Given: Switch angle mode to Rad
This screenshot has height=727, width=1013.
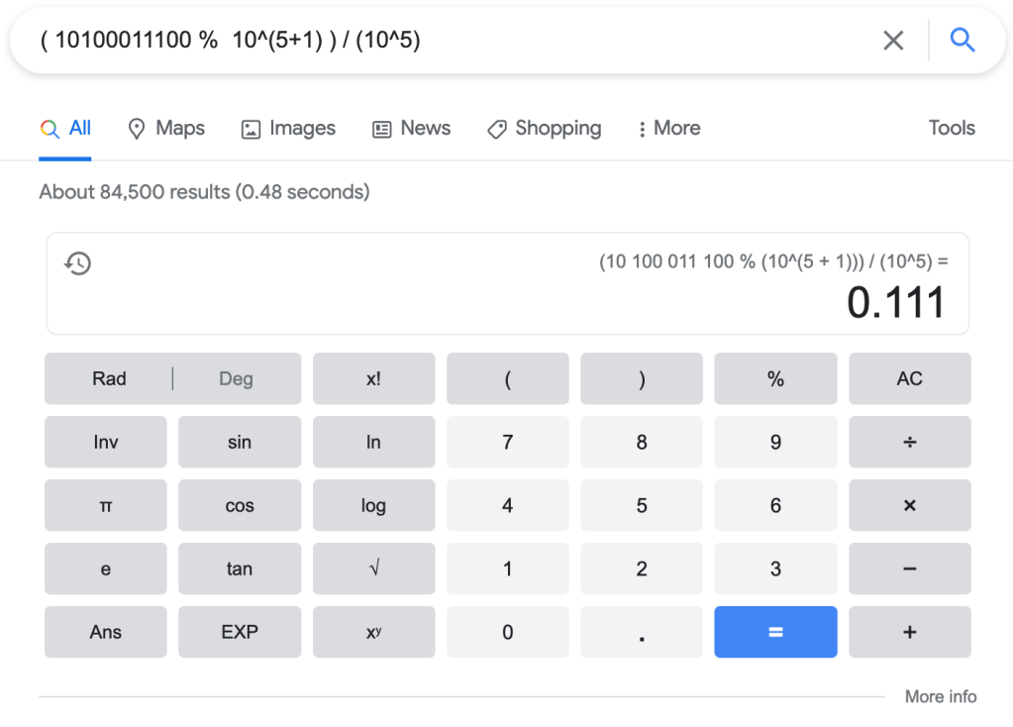Looking at the screenshot, I should pyautogui.click(x=109, y=379).
